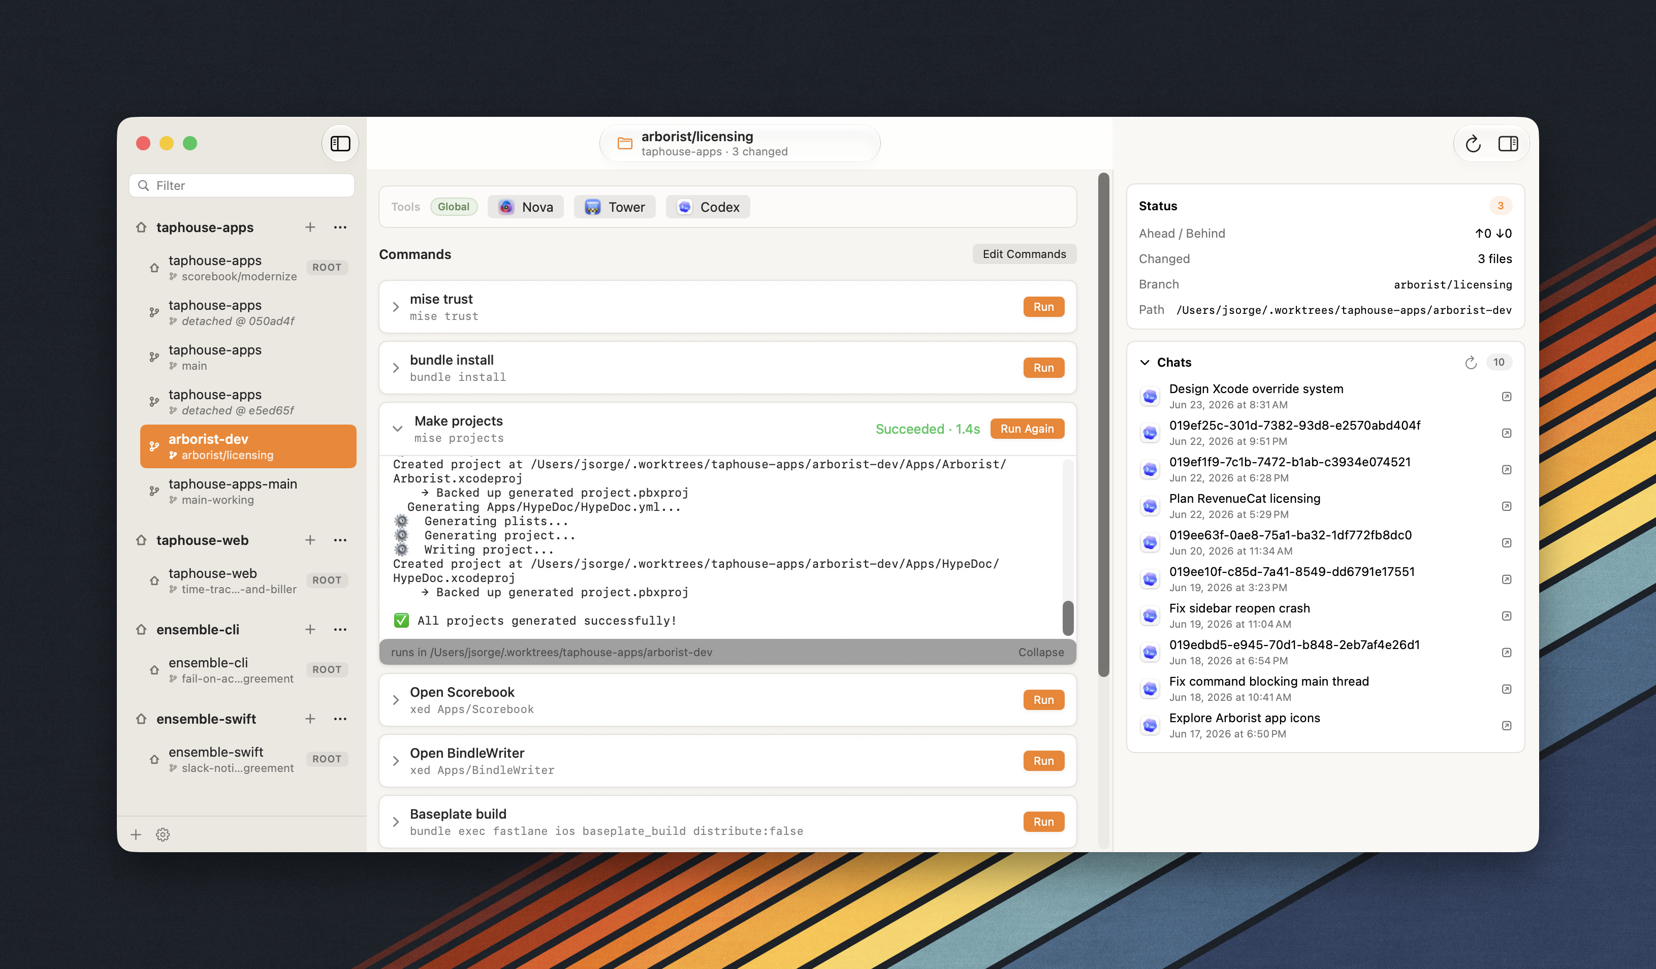Add a worktree to taphouse-web
Image resolution: width=1656 pixels, height=969 pixels.
click(x=310, y=540)
